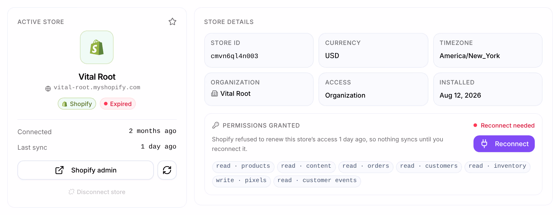Screen dimensions: 560x215
Task: Click the Vital Root store name heading
Action: (x=97, y=77)
